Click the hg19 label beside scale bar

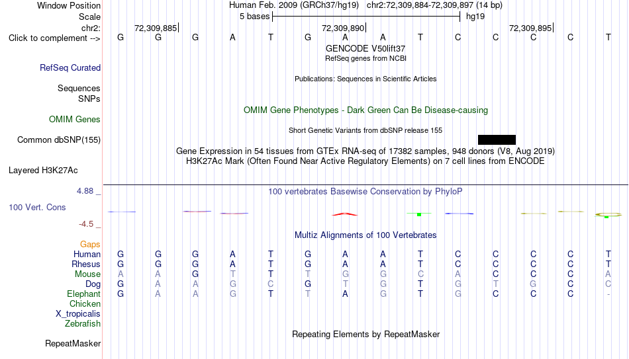[x=475, y=17]
